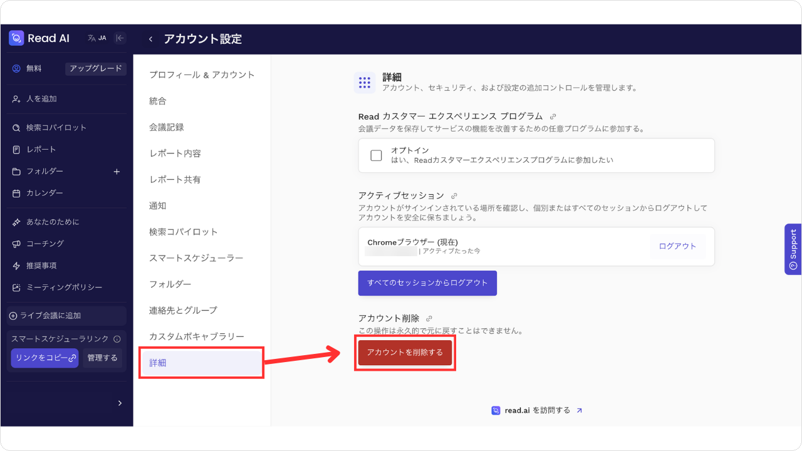Click the アップグレード button
This screenshot has height=451, width=802.
[x=96, y=69]
